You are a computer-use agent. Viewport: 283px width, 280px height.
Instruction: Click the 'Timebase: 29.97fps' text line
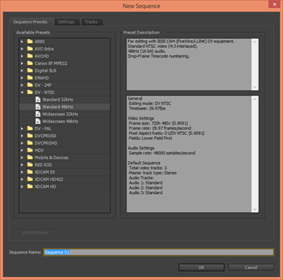[x=147, y=109]
